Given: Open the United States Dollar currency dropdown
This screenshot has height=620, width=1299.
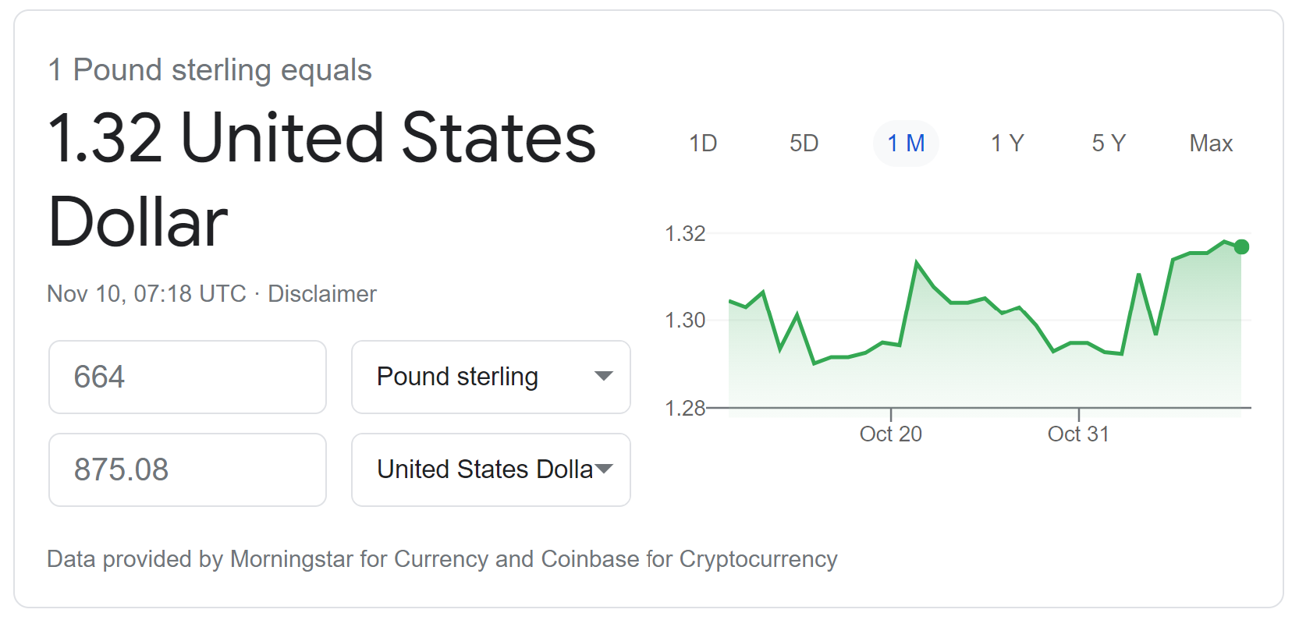Looking at the screenshot, I should point(490,469).
